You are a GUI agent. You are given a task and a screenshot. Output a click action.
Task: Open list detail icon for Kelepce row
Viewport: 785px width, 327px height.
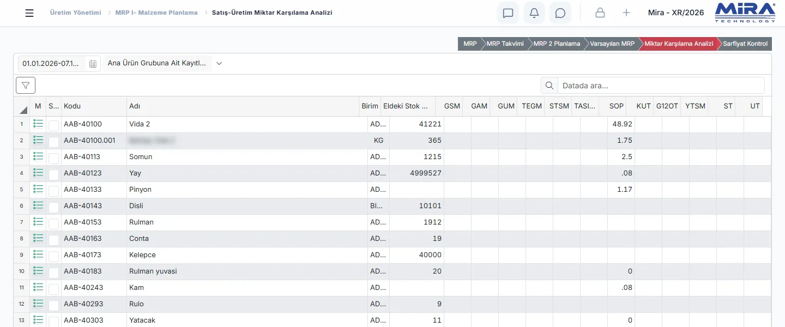(x=38, y=255)
